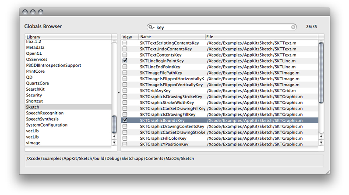Select the Sketch library
This screenshot has height=195, width=349.
click(x=33, y=107)
